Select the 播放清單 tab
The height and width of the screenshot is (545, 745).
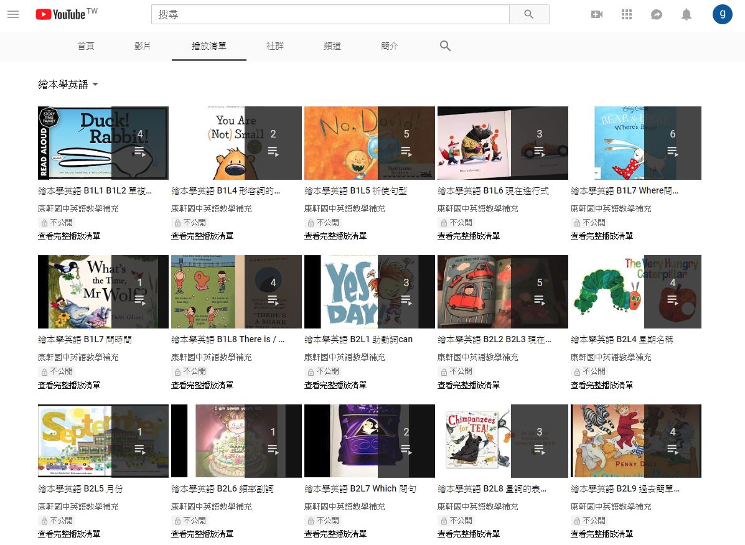[209, 46]
